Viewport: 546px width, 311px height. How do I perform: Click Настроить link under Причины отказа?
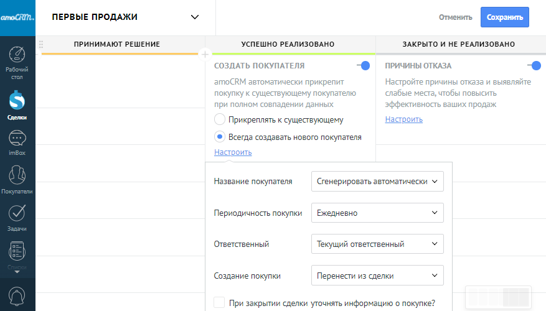click(x=403, y=119)
